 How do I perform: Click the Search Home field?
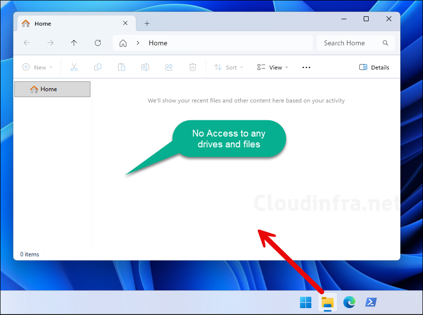point(351,43)
